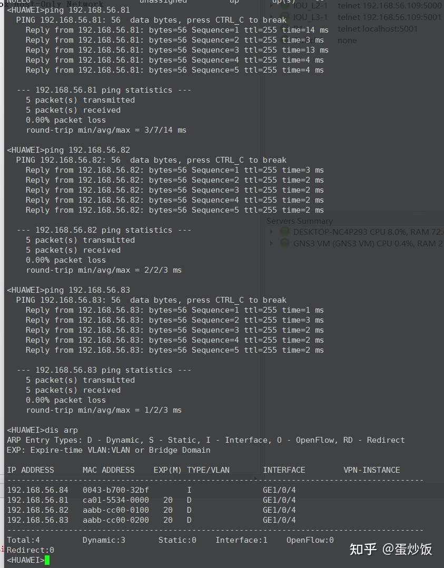Select the IOU_L3-1 topology entry
The width and height of the screenshot is (444, 568).
pos(310,17)
